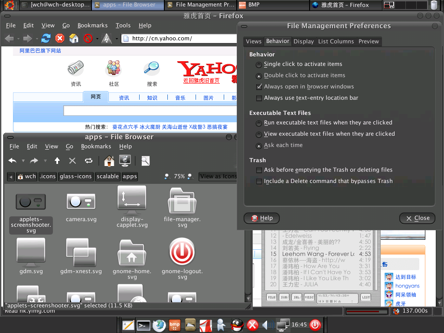Open Home folder icon in File Browser
Viewport: 444px width, 333px height.
tap(109, 161)
